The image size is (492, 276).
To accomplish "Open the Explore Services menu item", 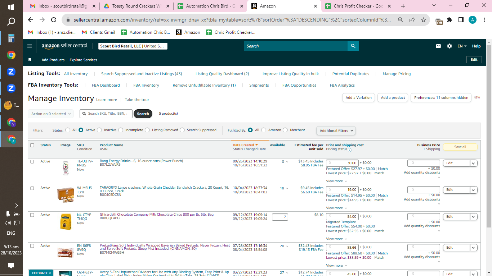I will click(x=83, y=60).
